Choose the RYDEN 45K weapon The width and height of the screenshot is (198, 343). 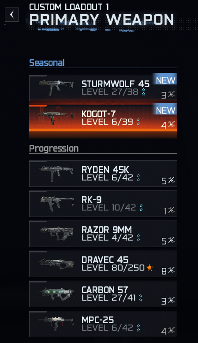click(x=103, y=174)
